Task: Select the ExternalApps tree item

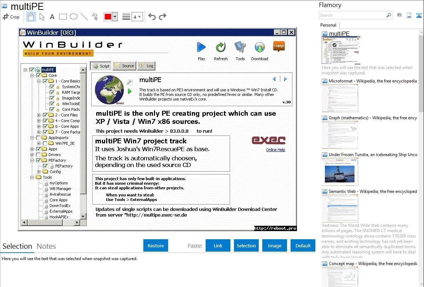Action: (61, 212)
